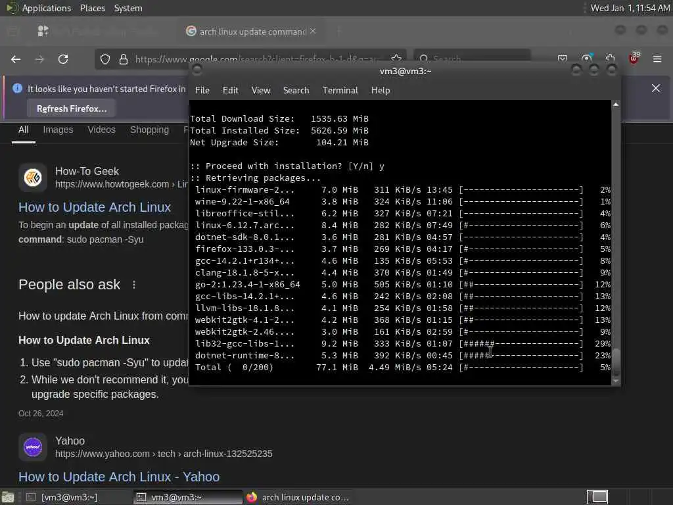
Task: Click Net Upgrade Size line in terminal
Action: pyautogui.click(x=279, y=142)
